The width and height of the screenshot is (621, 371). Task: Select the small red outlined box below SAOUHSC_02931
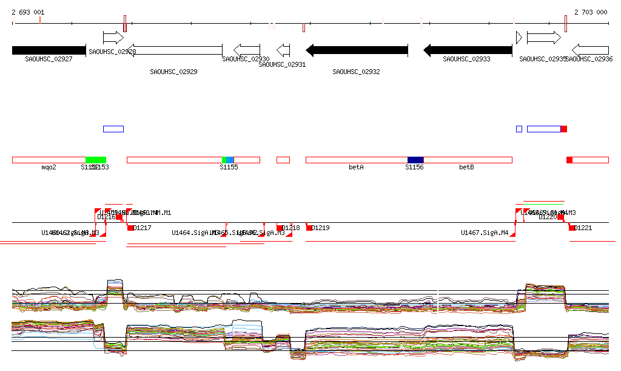(x=283, y=160)
